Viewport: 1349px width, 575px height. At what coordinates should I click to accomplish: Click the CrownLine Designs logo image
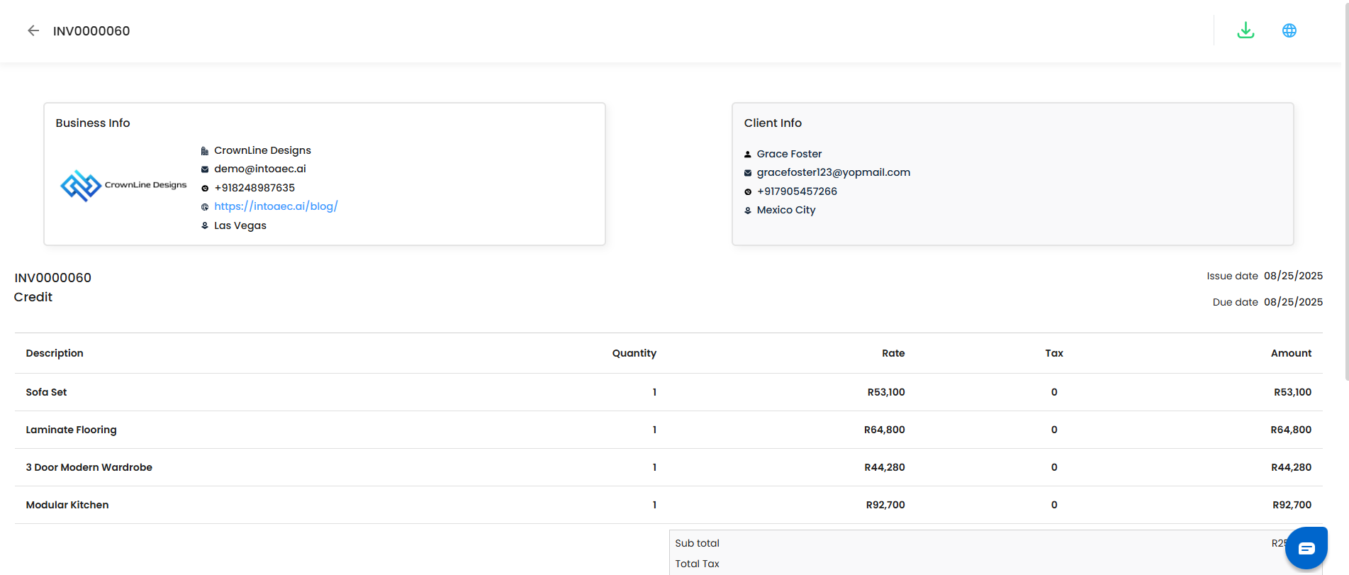(x=123, y=186)
